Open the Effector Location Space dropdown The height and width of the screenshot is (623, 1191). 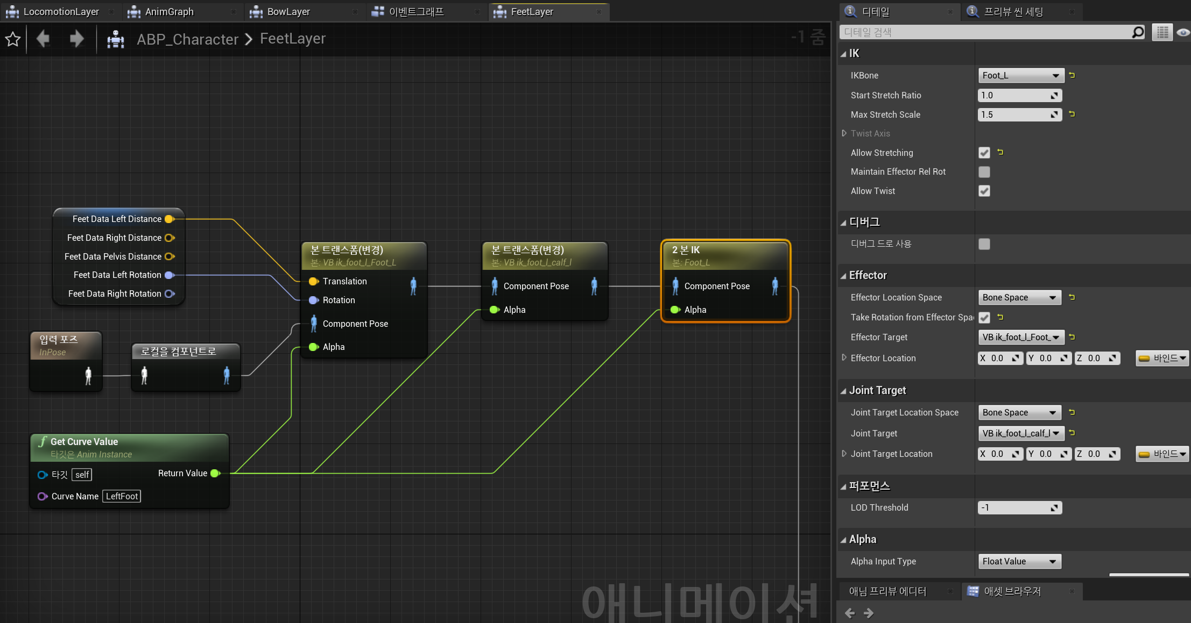click(1019, 297)
